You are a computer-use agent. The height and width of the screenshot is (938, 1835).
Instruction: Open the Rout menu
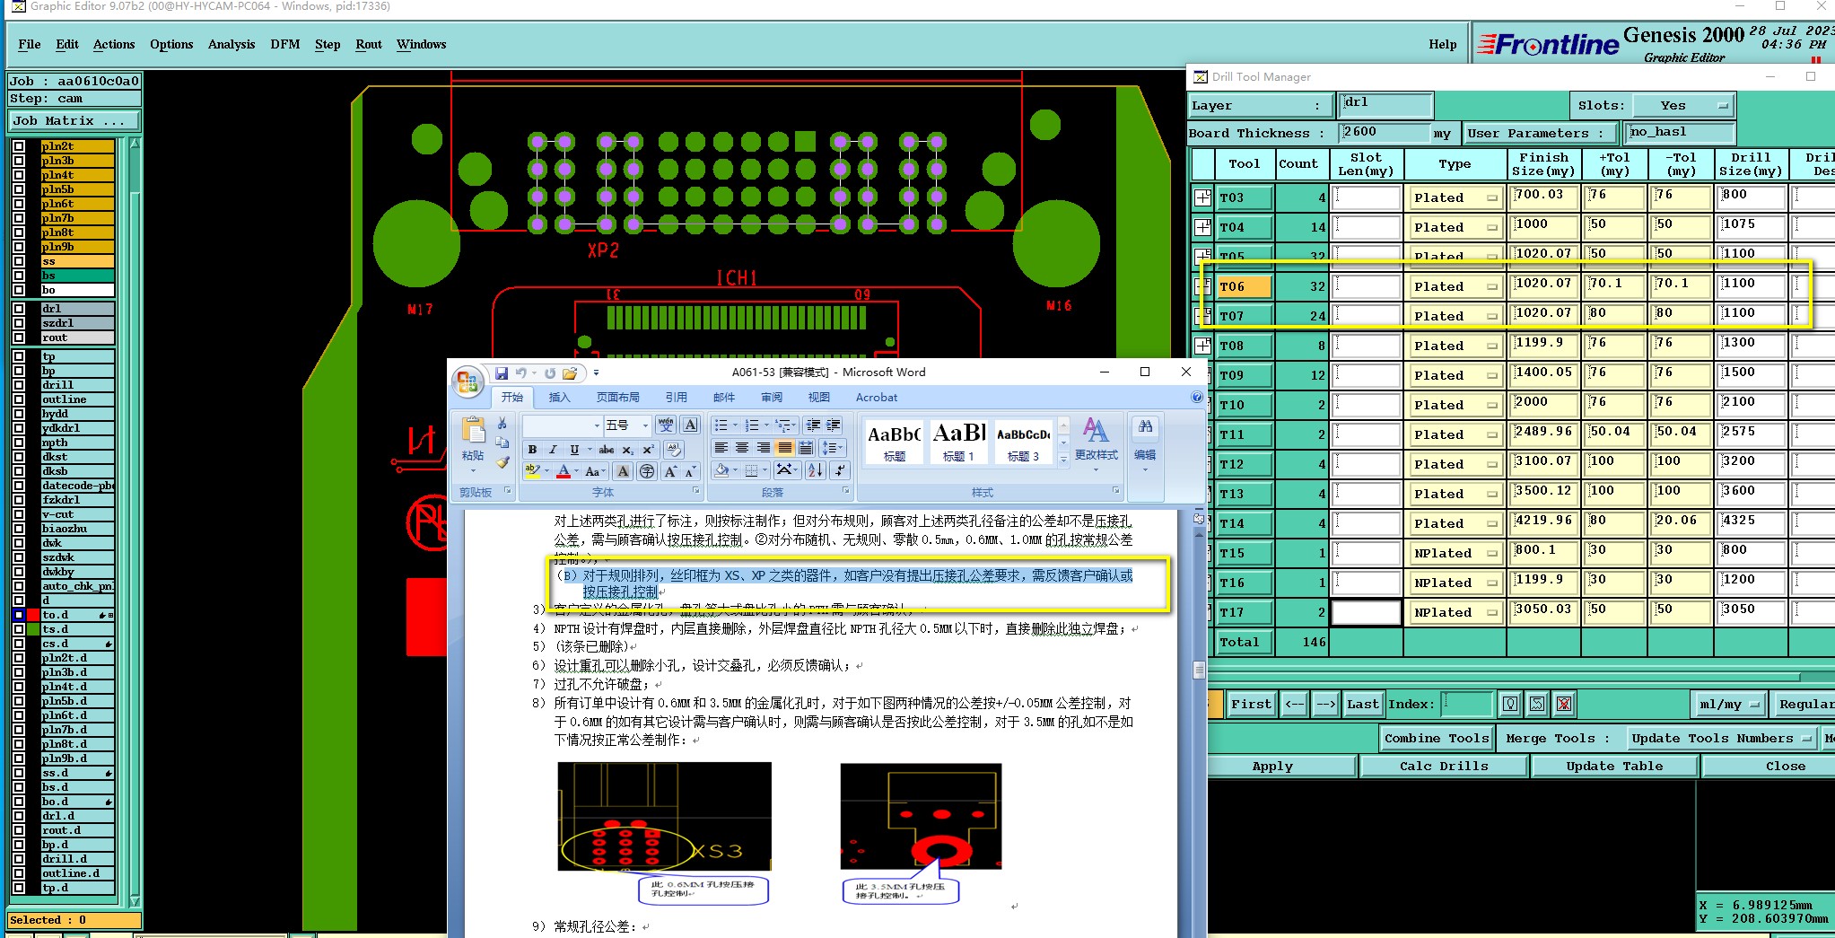pos(368,44)
